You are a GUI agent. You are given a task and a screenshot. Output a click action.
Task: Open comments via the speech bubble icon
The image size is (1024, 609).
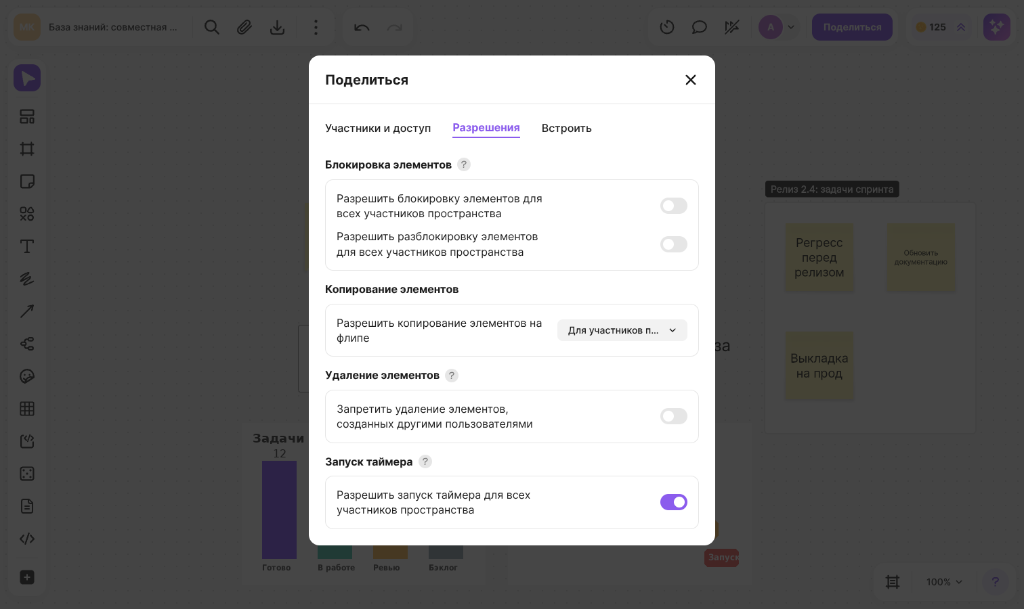click(x=700, y=27)
